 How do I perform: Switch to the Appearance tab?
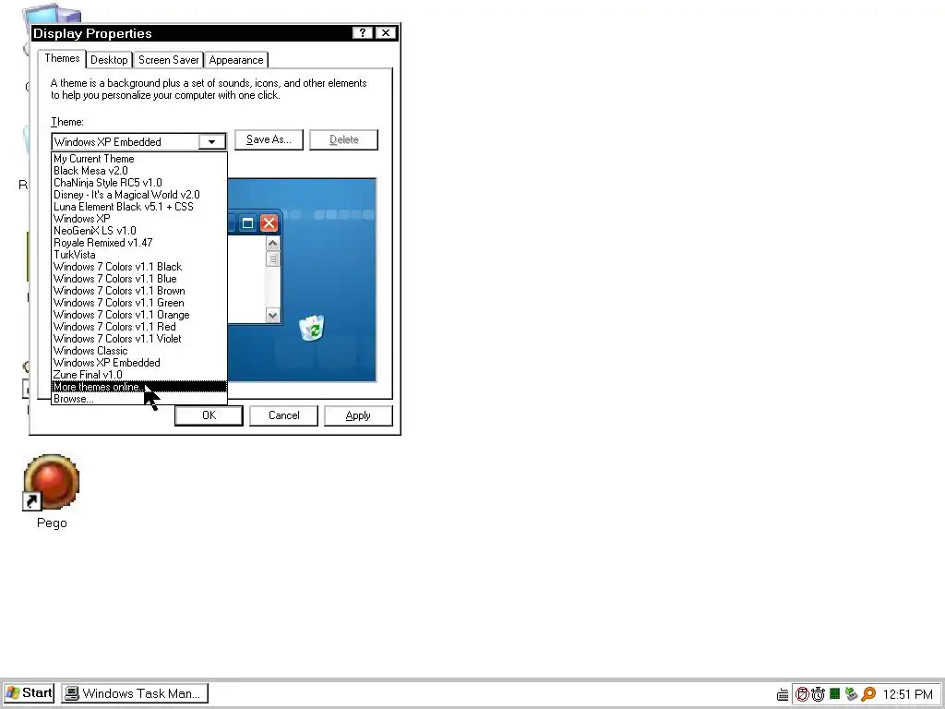(x=236, y=60)
